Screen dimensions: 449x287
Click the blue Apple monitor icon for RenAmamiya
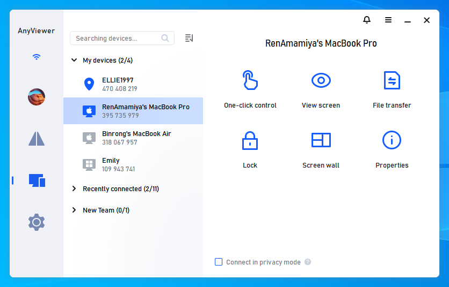coord(89,111)
